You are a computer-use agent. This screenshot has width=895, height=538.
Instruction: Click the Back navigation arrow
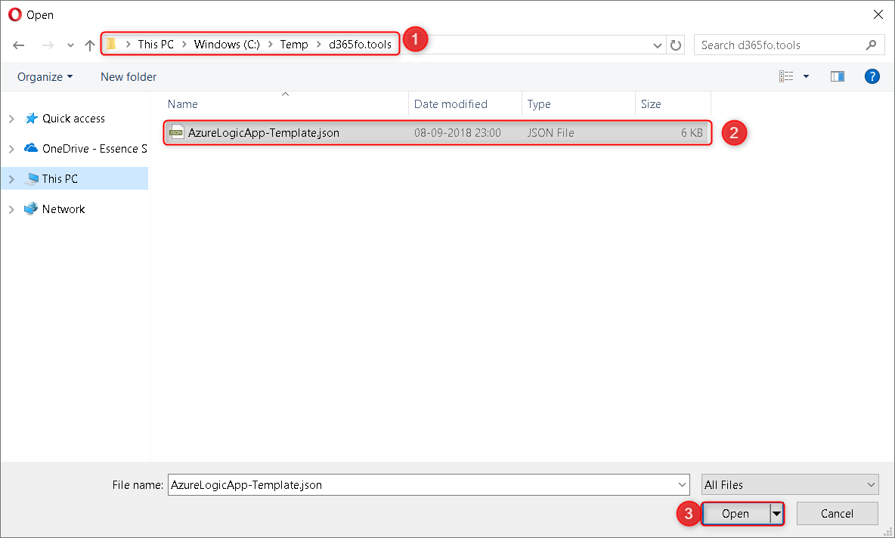pyautogui.click(x=20, y=45)
